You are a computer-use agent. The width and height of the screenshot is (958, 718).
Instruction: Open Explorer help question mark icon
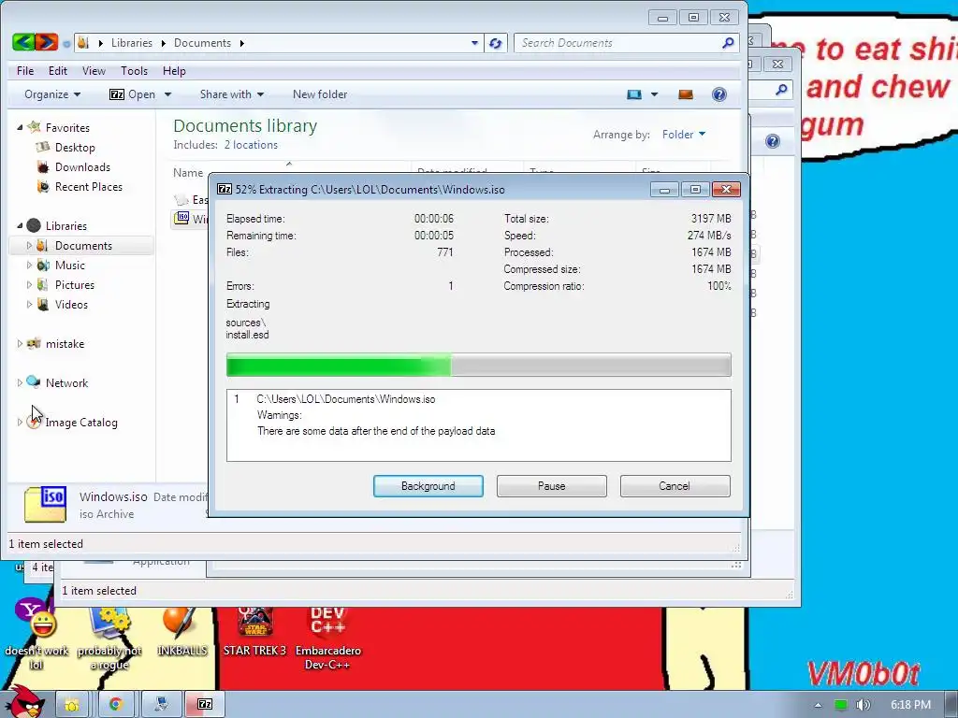719,94
